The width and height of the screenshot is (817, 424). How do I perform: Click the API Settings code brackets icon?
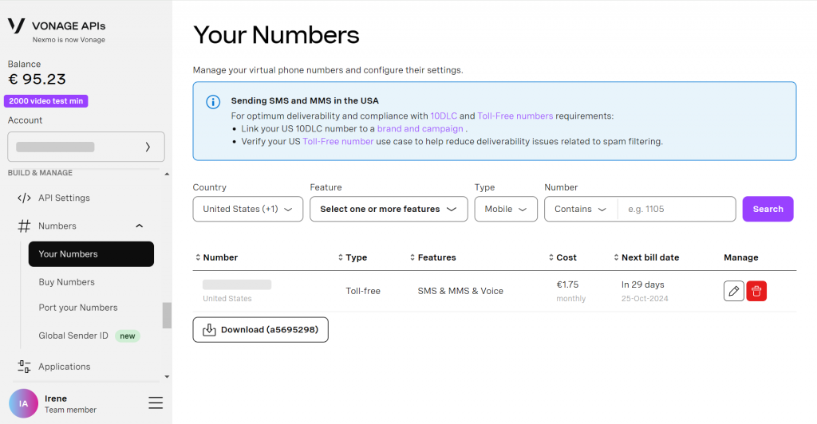(x=24, y=198)
